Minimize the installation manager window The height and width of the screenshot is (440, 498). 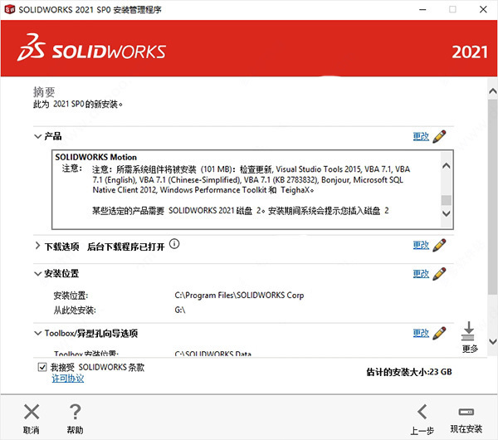coord(422,9)
